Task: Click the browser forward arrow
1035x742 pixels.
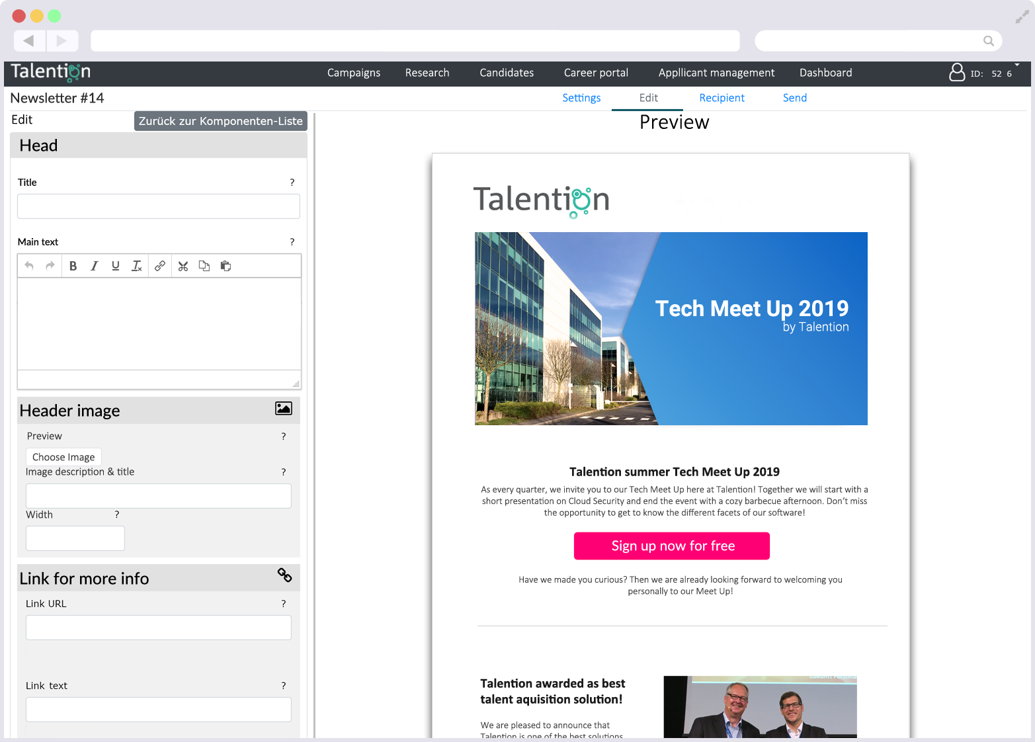Action: coord(62,41)
